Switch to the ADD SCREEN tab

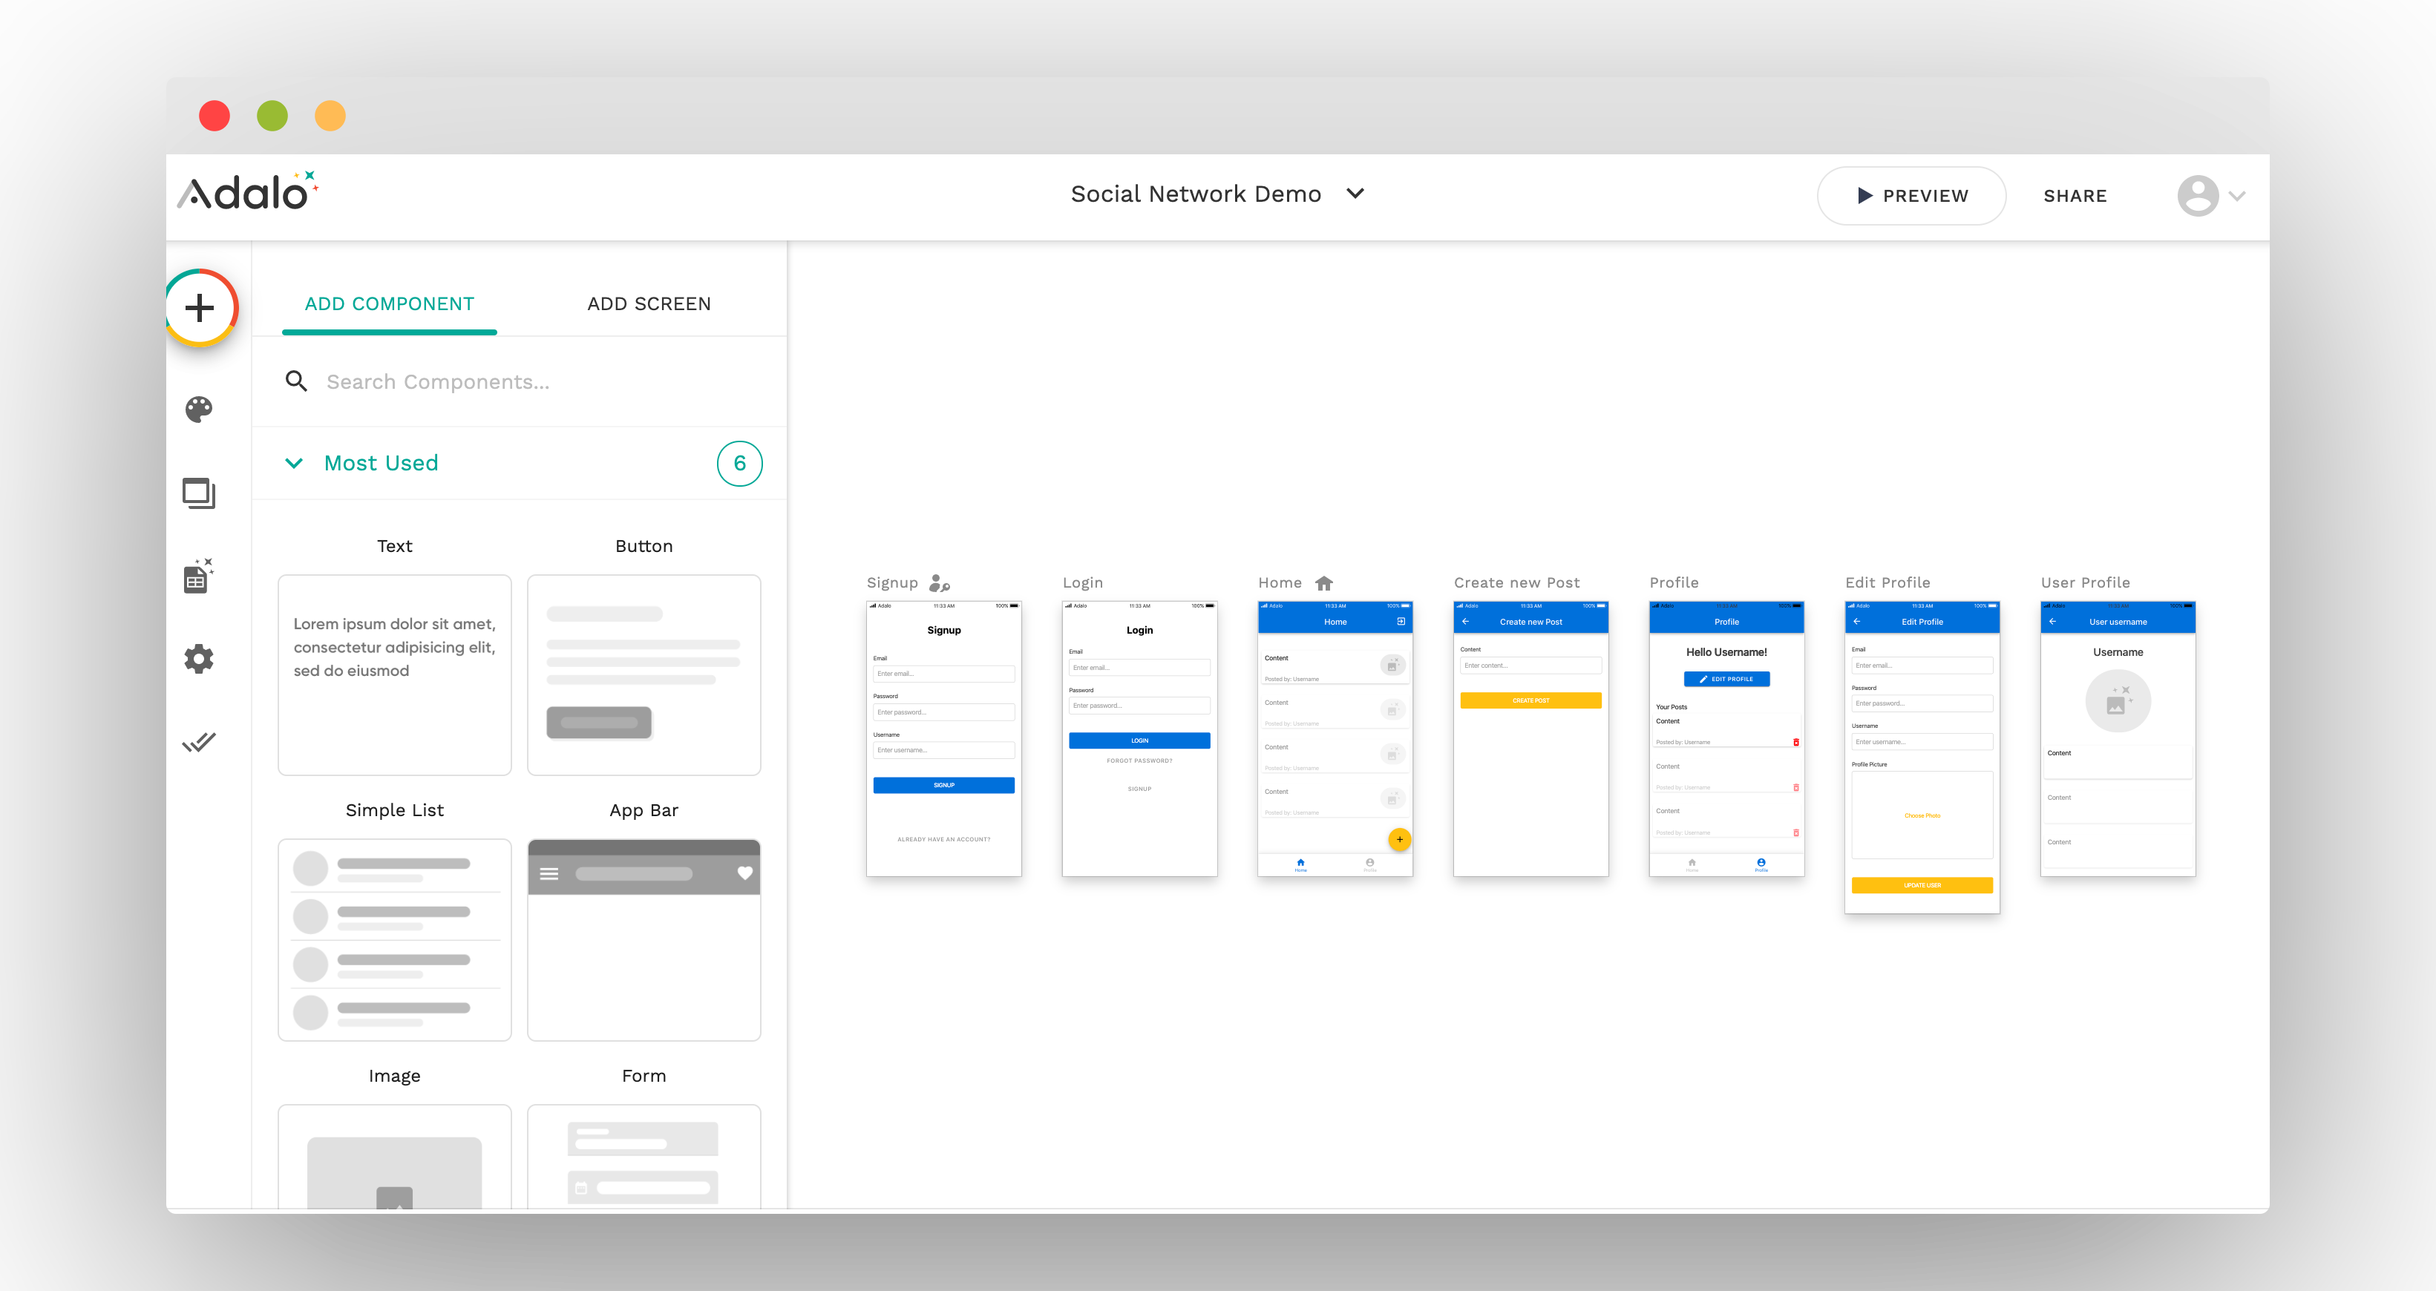(648, 303)
